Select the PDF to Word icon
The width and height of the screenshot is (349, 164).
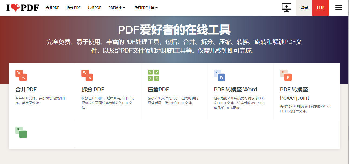220,75
